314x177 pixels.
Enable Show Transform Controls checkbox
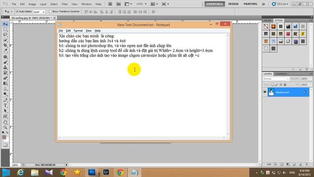click(x=51, y=11)
